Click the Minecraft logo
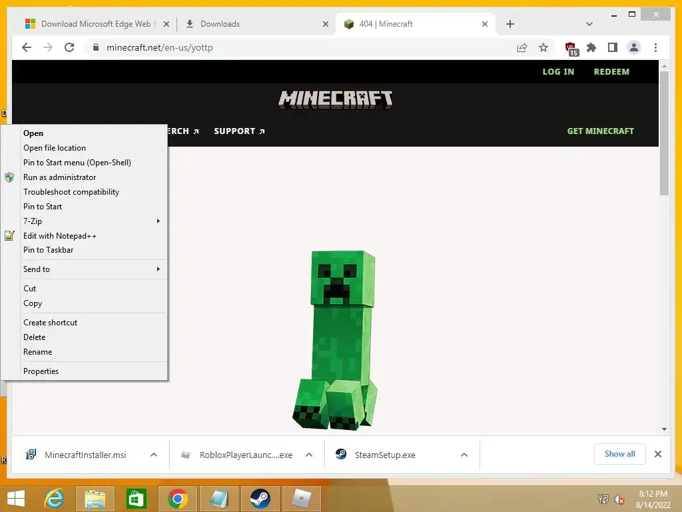Screen dimensions: 682x512 coord(336,100)
